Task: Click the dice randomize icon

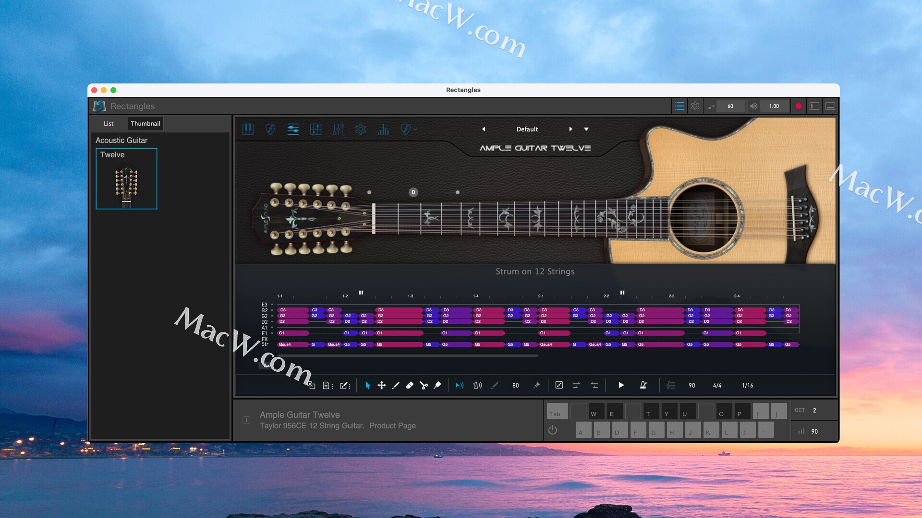Action: click(559, 385)
